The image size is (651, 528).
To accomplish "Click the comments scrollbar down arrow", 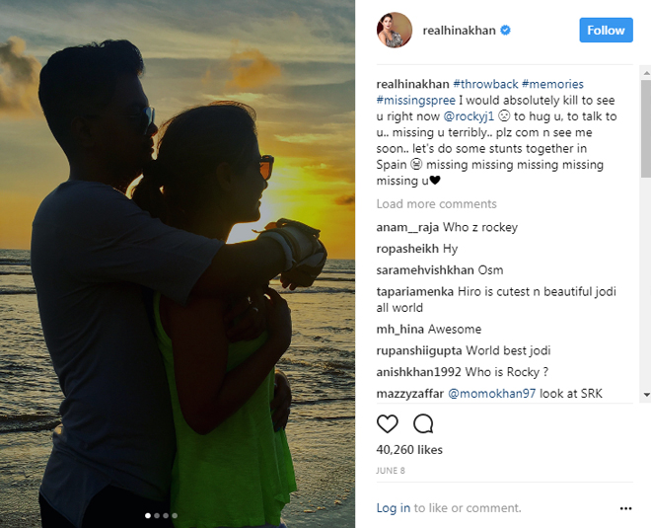I will tap(646, 395).
